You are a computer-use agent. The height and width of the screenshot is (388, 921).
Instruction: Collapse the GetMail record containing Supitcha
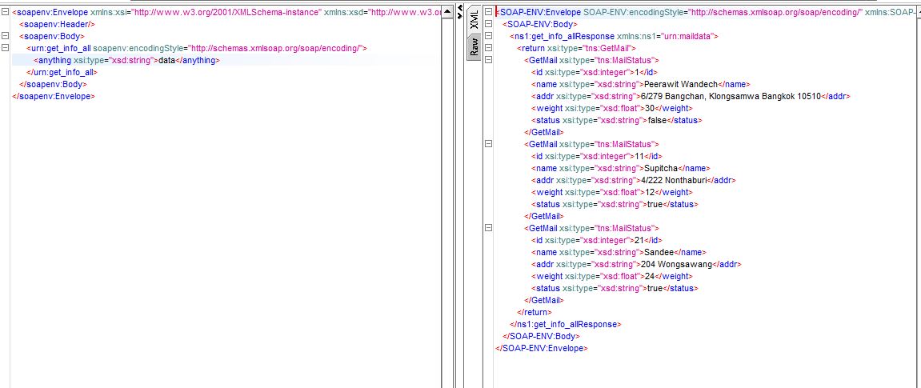point(488,144)
